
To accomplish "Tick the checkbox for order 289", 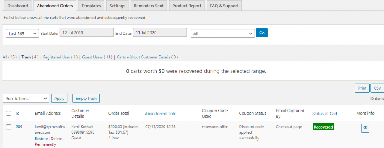I will [x=9, y=127].
